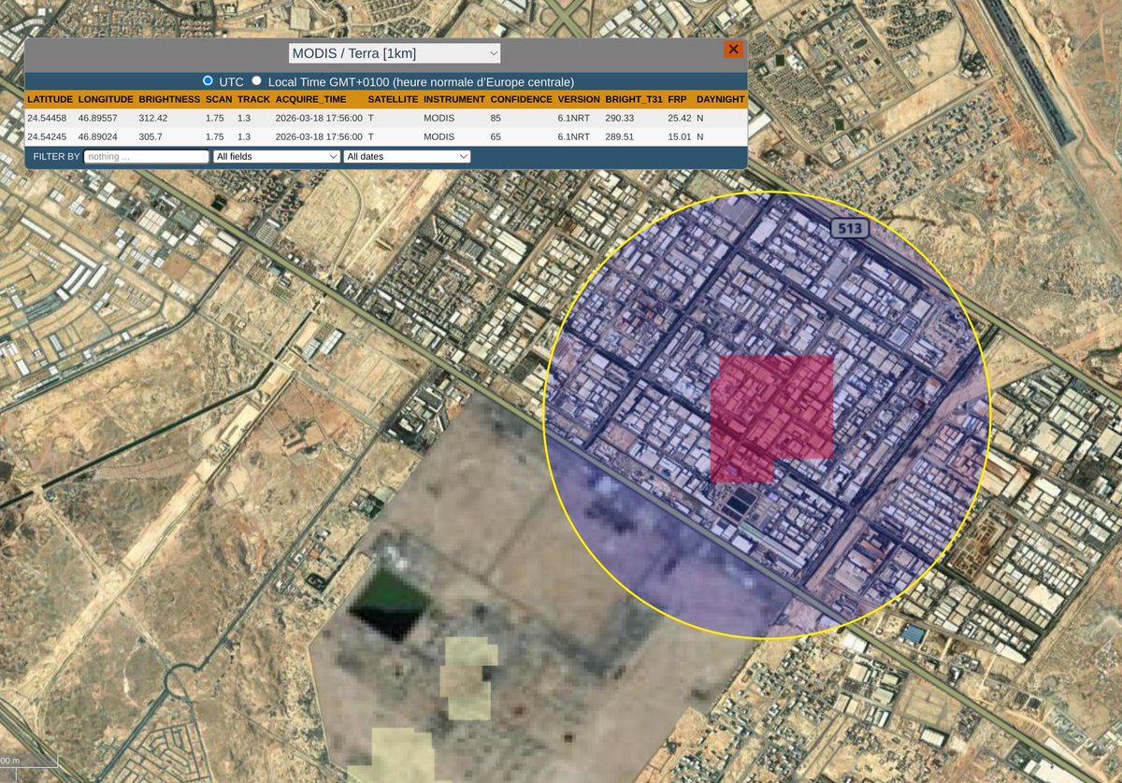Screen dimensions: 1122x783
Task: Click 6.1NRT version cell in 24.54245 row
Action: tap(574, 136)
